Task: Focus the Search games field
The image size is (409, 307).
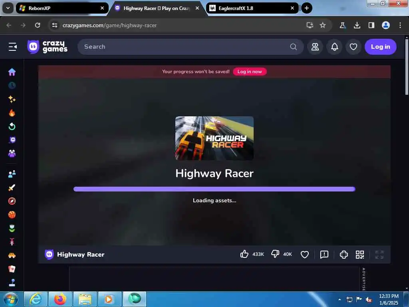Action: pyautogui.click(x=191, y=47)
